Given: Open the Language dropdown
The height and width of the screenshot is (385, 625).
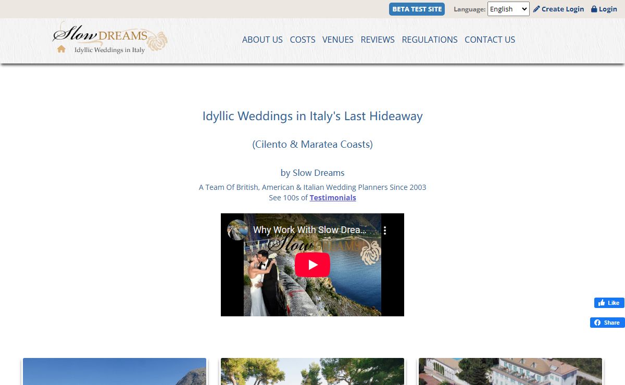Looking at the screenshot, I should pos(508,9).
